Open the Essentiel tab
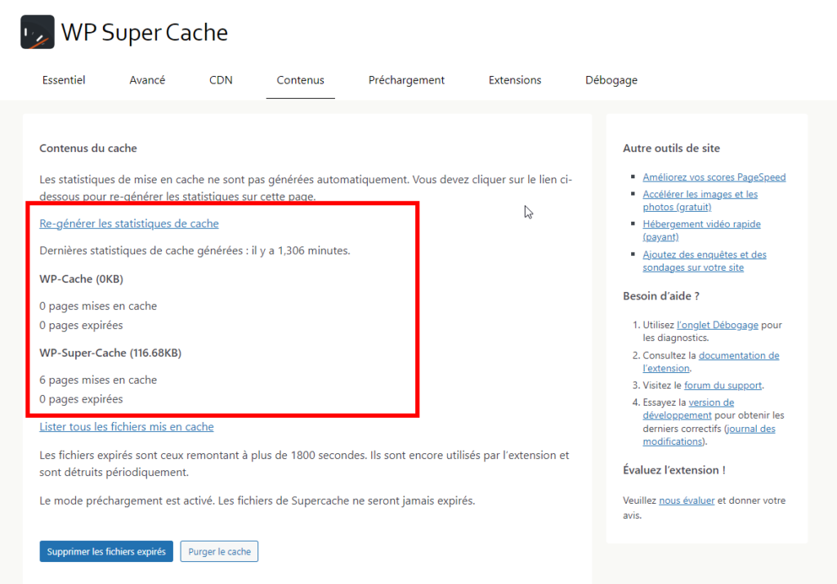This screenshot has height=584, width=837. click(64, 80)
